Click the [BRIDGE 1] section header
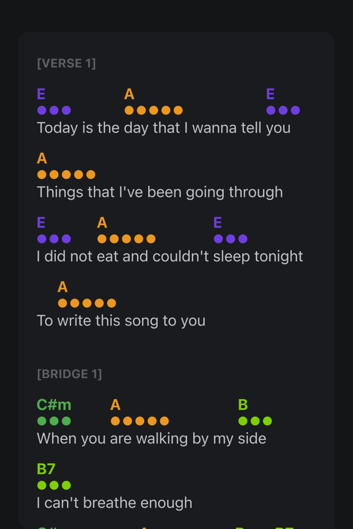The width and height of the screenshot is (353, 529). click(x=69, y=374)
